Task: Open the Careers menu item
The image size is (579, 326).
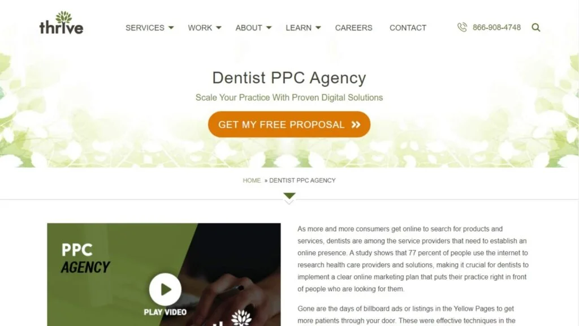Action: click(353, 28)
